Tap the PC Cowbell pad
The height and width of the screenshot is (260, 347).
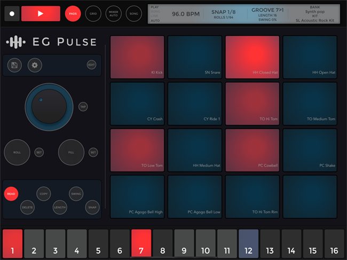[x=252, y=150]
